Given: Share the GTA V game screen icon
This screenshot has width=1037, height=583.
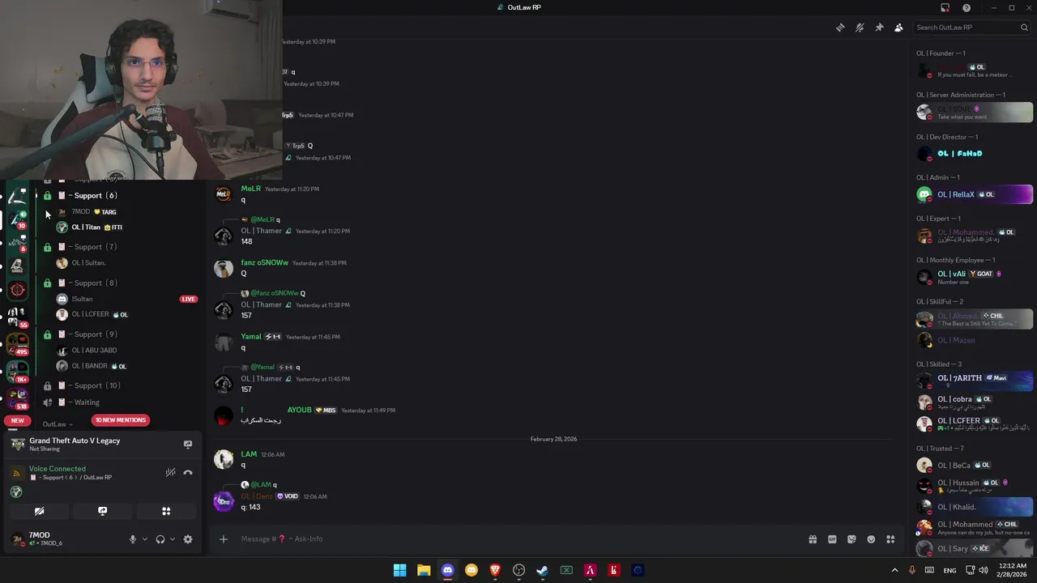Looking at the screenshot, I should pyautogui.click(x=188, y=445).
